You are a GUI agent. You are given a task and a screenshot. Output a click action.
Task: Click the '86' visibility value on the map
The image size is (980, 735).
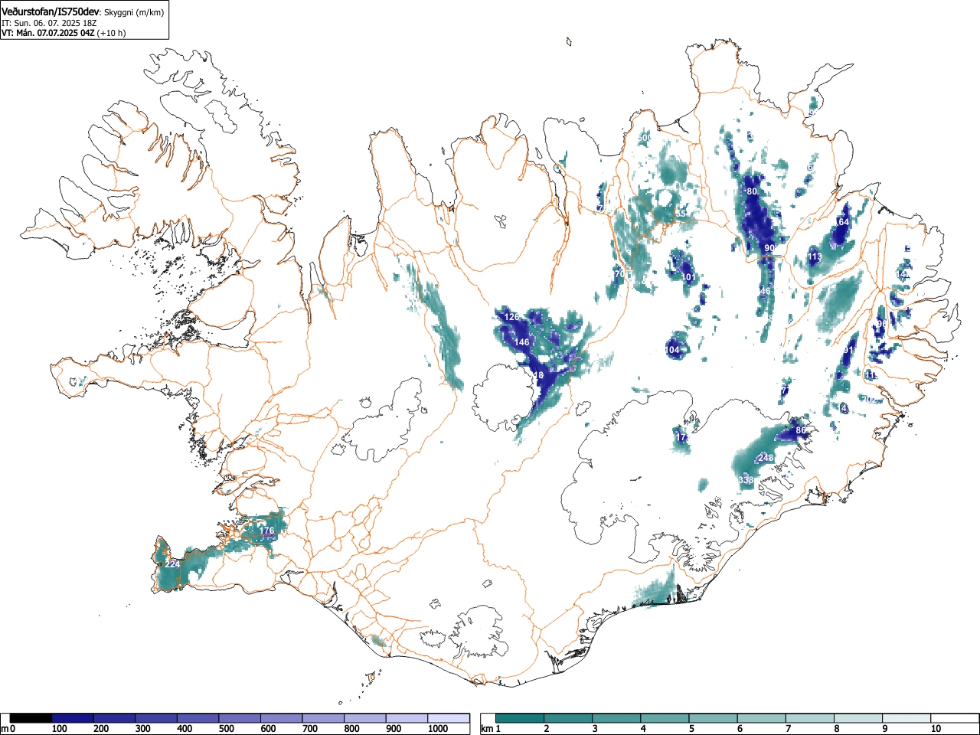(801, 431)
